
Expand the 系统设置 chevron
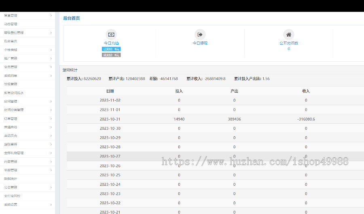click(x=51, y=204)
